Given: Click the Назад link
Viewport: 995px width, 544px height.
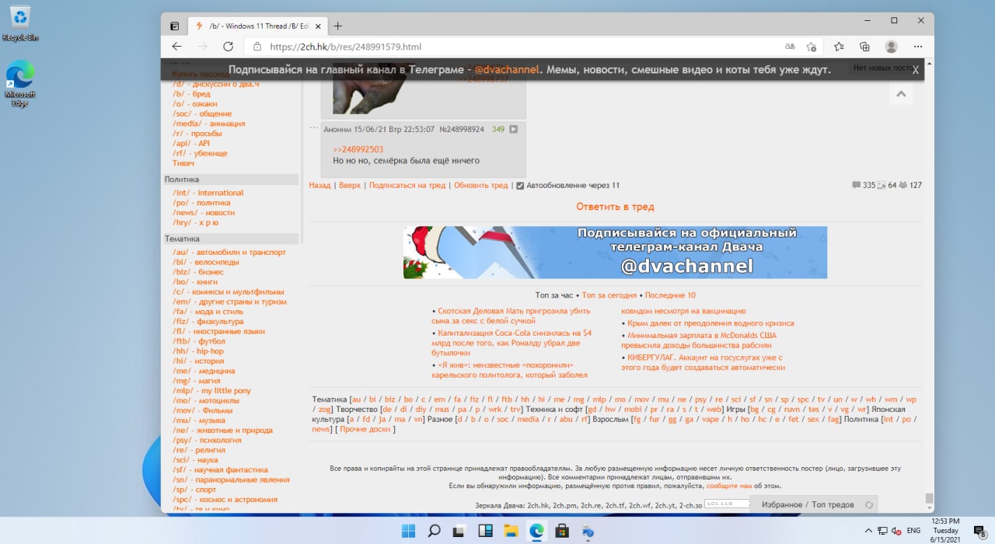Looking at the screenshot, I should pos(319,186).
